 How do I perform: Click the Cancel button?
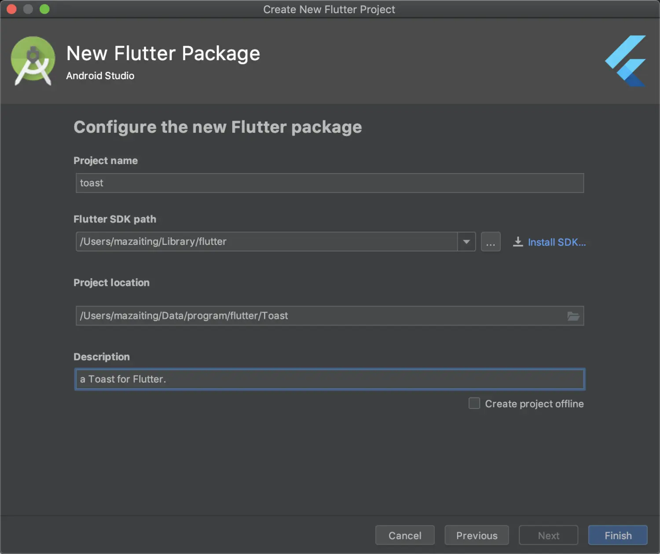[405, 536]
